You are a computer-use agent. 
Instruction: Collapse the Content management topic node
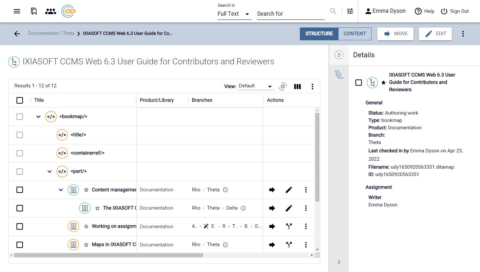click(x=61, y=190)
